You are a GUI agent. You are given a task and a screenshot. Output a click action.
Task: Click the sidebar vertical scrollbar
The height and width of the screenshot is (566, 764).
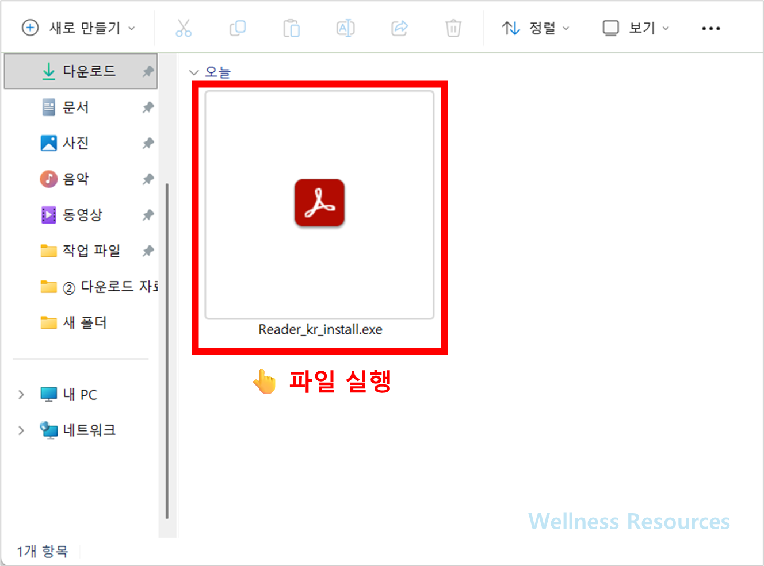[x=167, y=351]
